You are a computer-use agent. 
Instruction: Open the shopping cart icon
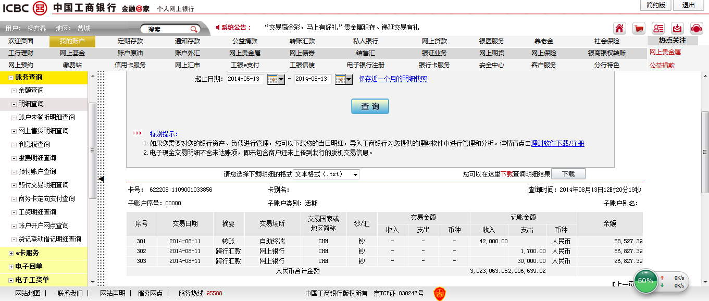pyautogui.click(x=639, y=28)
